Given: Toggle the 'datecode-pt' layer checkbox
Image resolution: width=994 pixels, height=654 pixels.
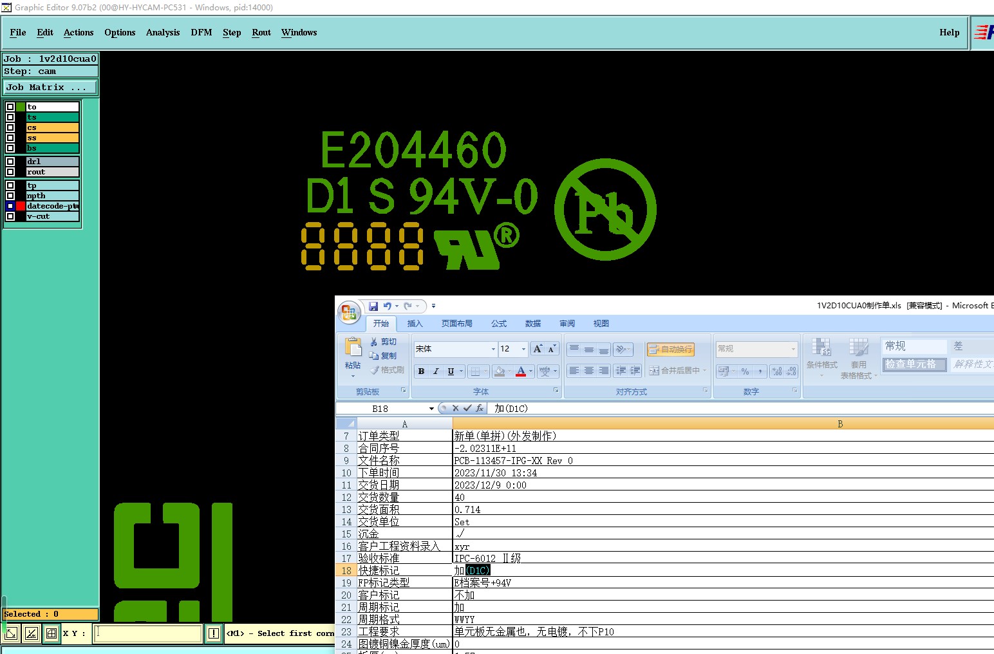Looking at the screenshot, I should pos(10,206).
